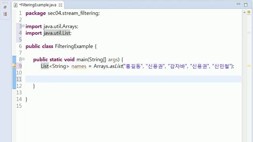Click the '<String>' generic type on line 9
The image size is (253, 142).
59,66
